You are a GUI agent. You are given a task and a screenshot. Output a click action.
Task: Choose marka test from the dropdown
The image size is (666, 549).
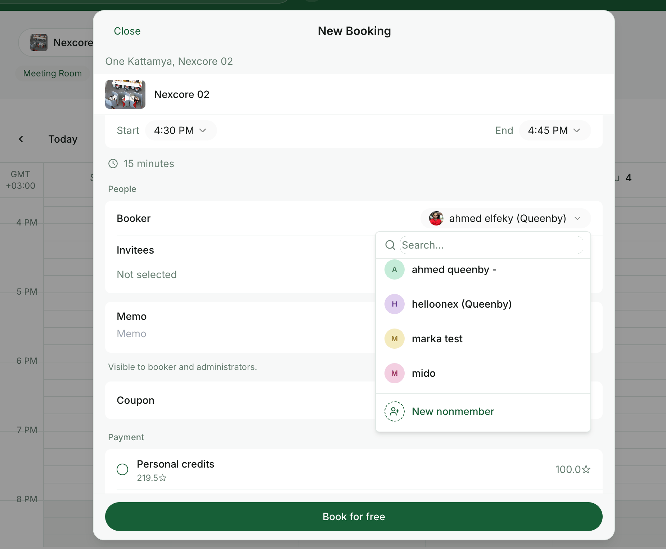(x=483, y=339)
